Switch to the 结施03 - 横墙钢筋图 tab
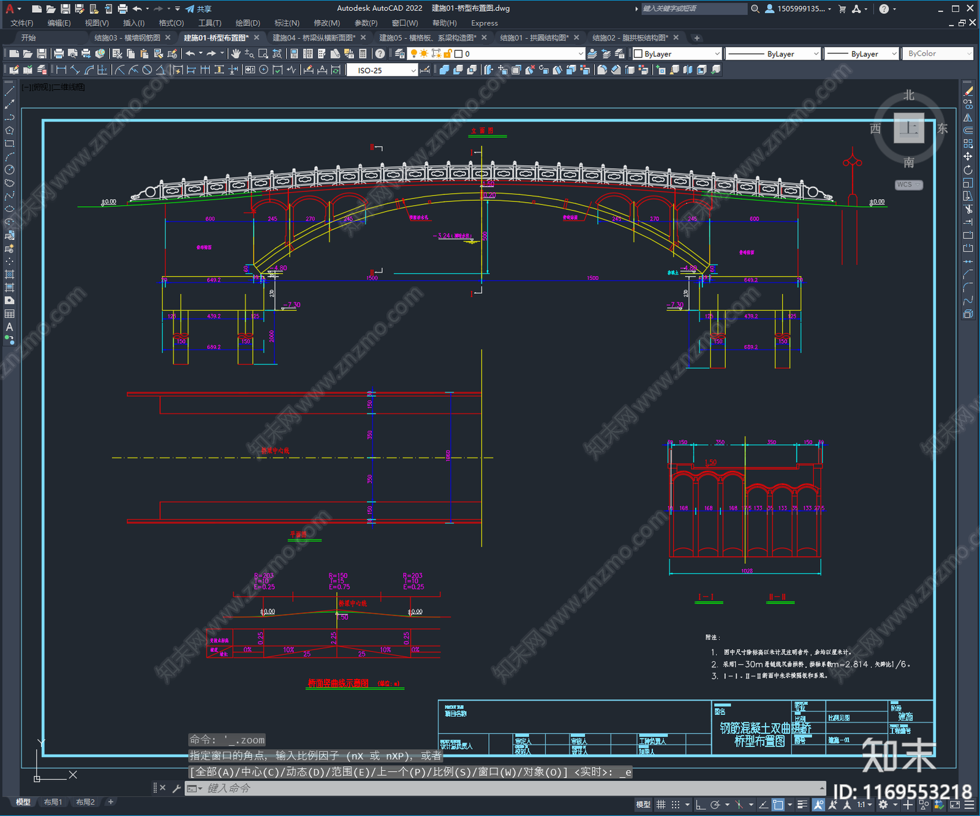Screen dimensions: 980x816 127,38
